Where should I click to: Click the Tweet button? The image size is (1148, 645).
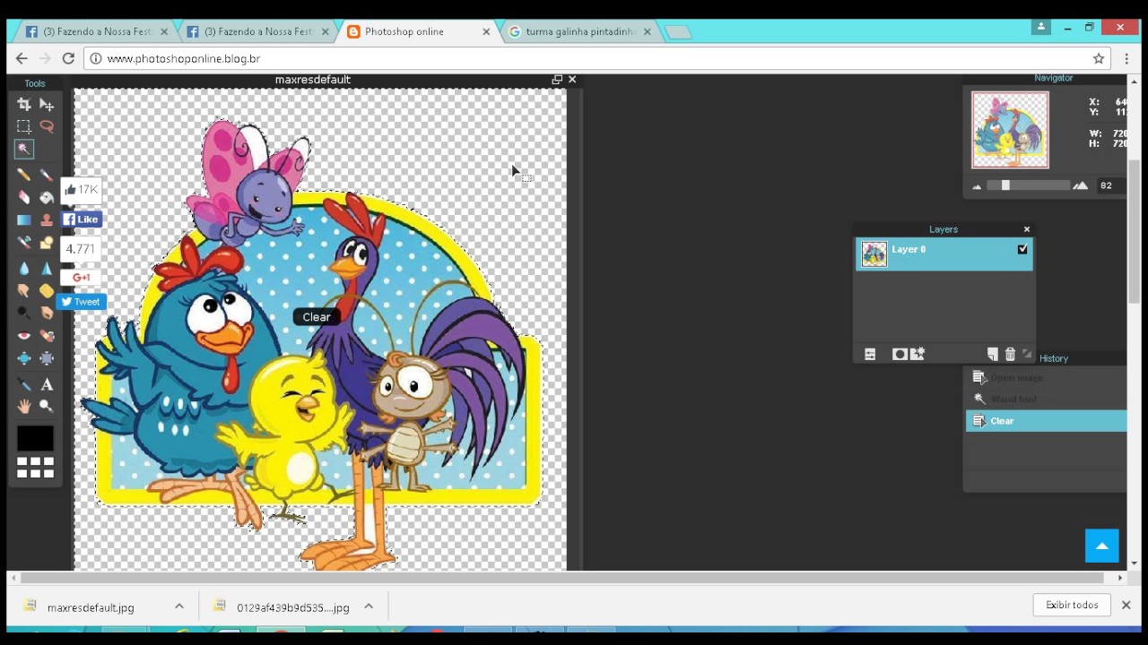click(x=81, y=302)
